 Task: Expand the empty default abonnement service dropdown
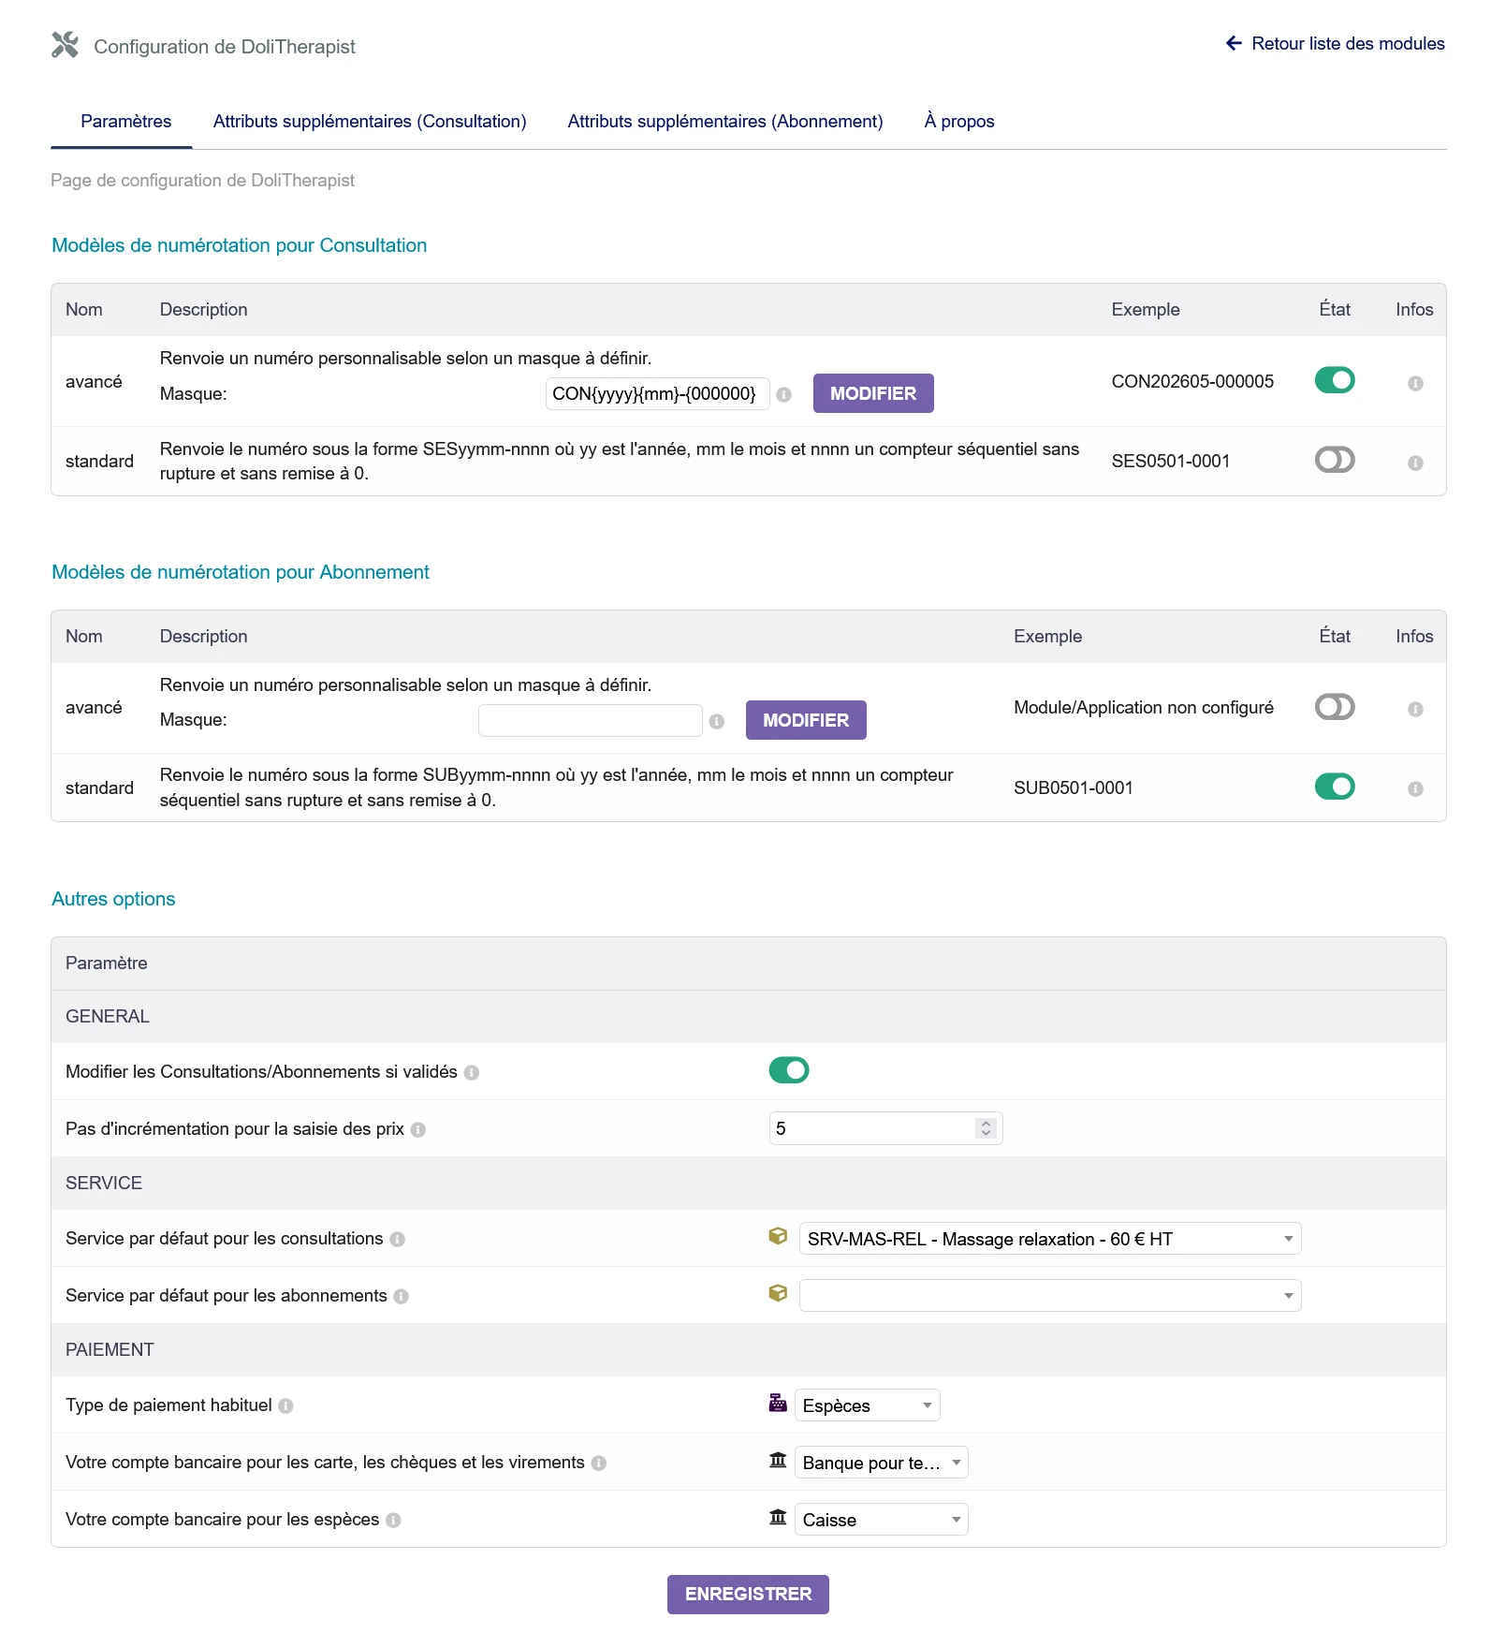1050,1296
